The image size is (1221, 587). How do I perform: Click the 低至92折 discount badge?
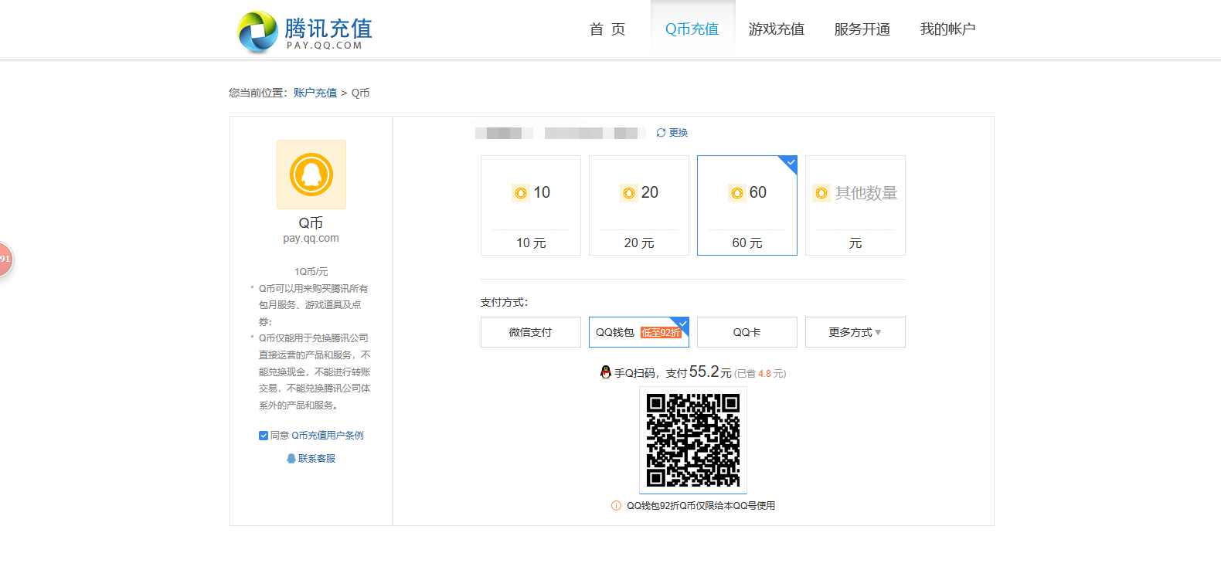(661, 333)
